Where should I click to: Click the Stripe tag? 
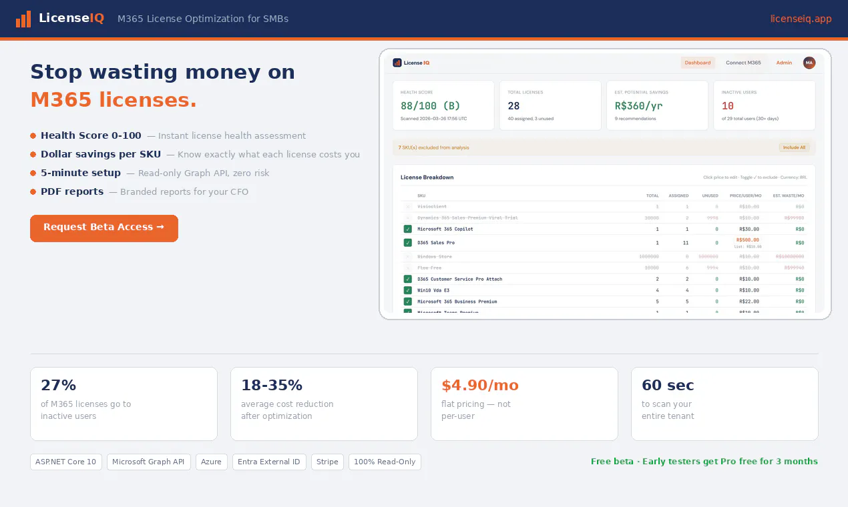pos(327,462)
